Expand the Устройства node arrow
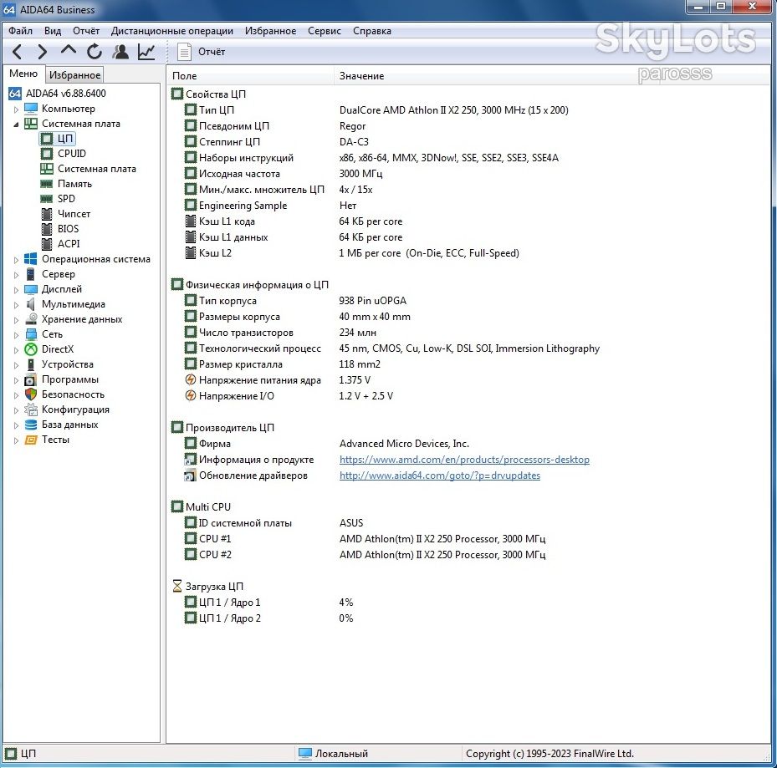 (x=16, y=365)
